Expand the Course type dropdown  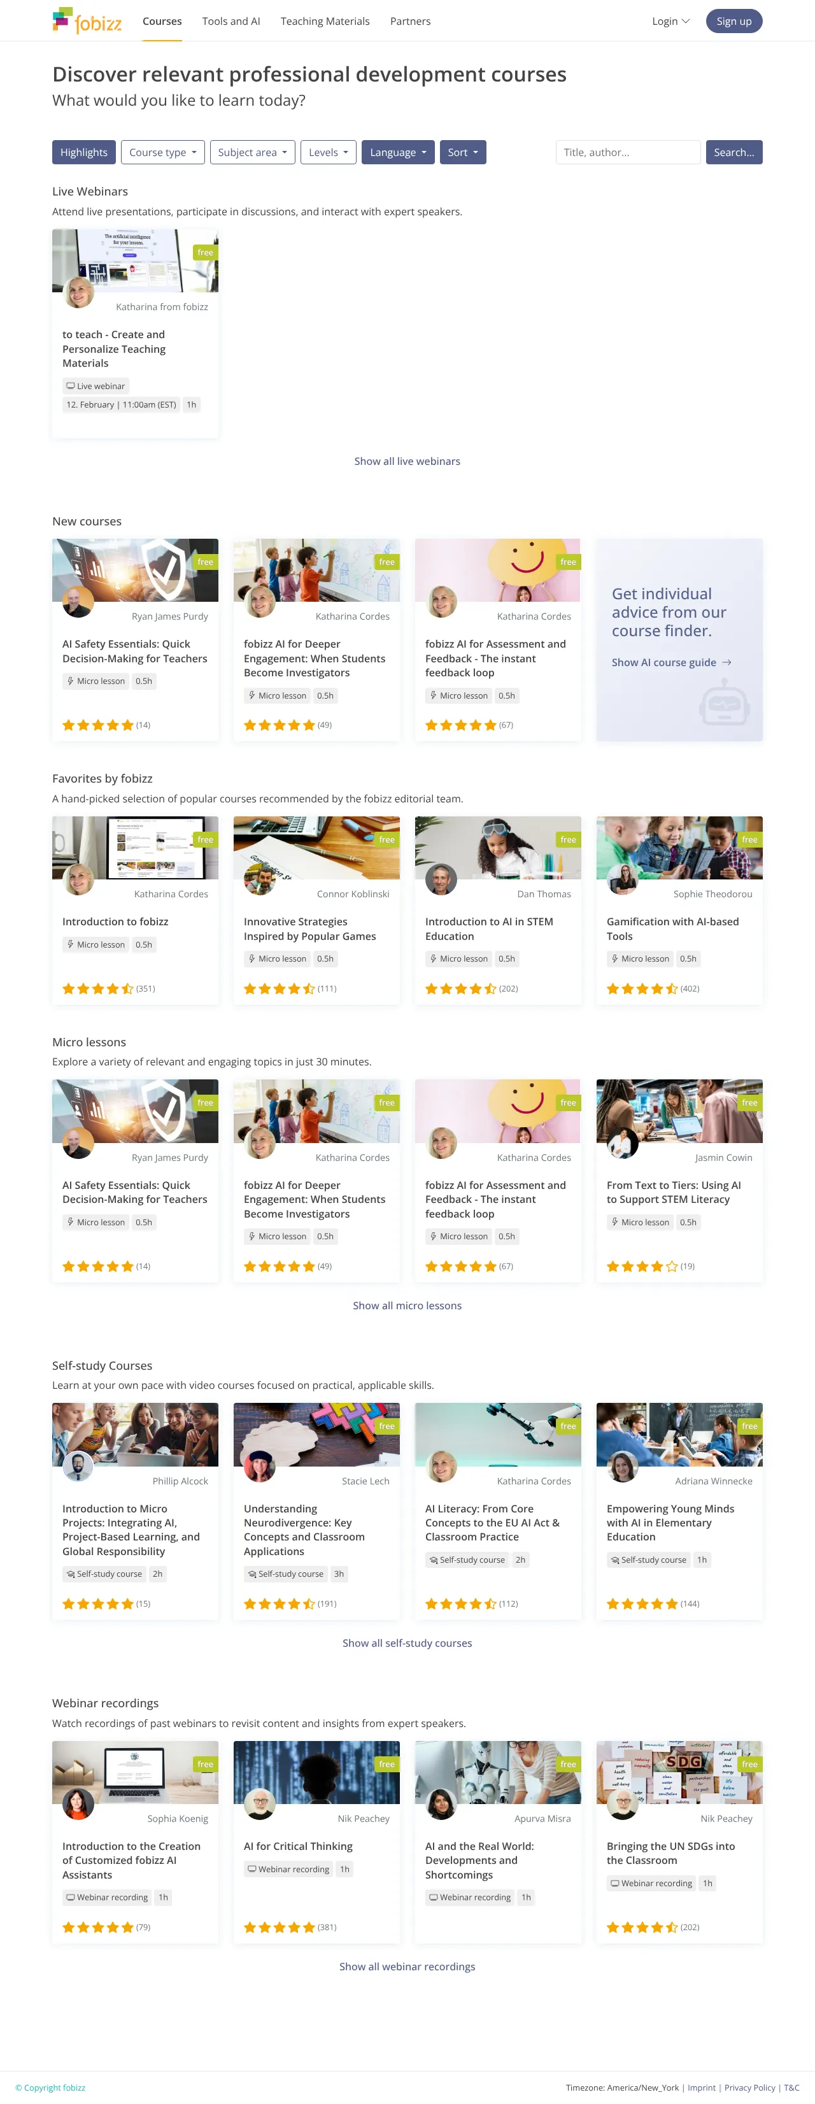pos(162,152)
